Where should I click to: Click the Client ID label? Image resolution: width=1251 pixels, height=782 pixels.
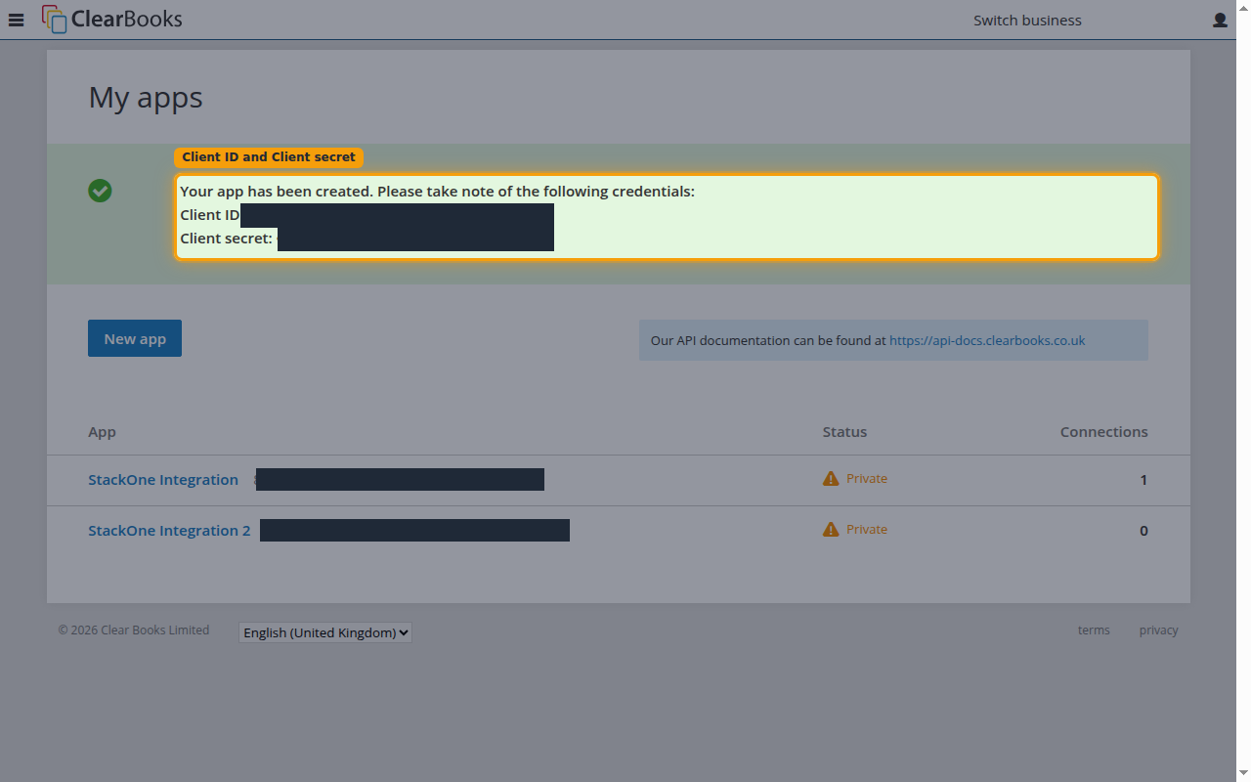point(209,215)
